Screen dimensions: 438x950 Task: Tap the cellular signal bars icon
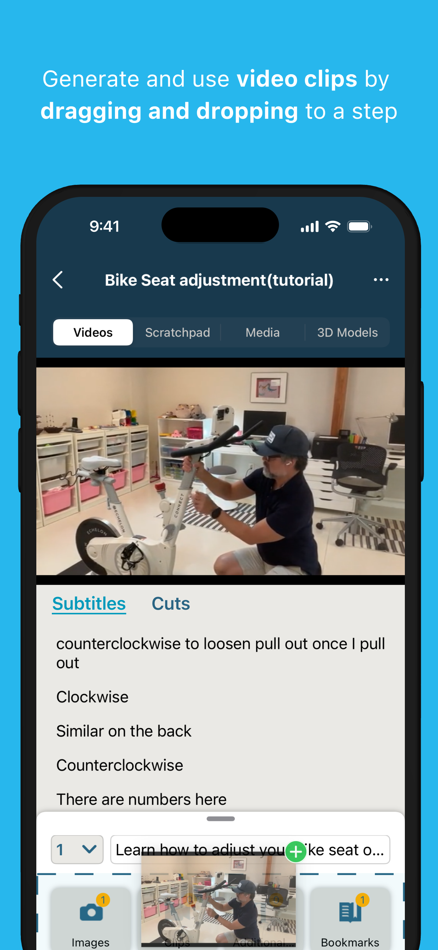pyautogui.click(x=310, y=227)
